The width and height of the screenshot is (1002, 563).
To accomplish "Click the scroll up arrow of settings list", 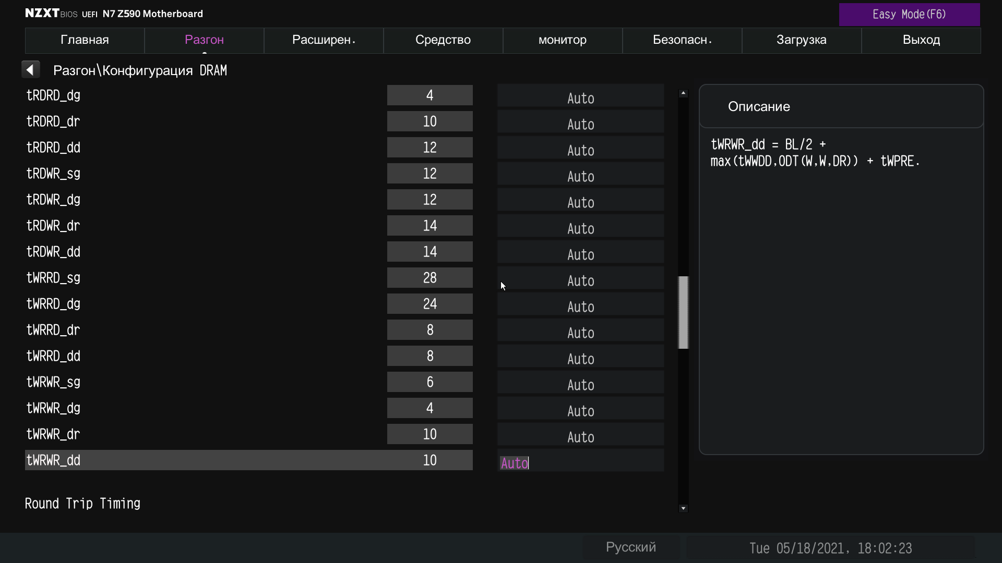I will tap(683, 93).
